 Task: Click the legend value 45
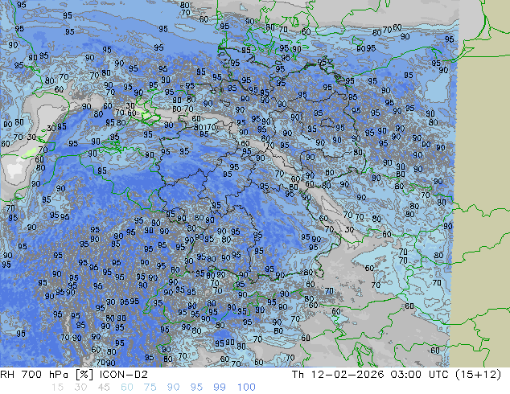[104, 388]
